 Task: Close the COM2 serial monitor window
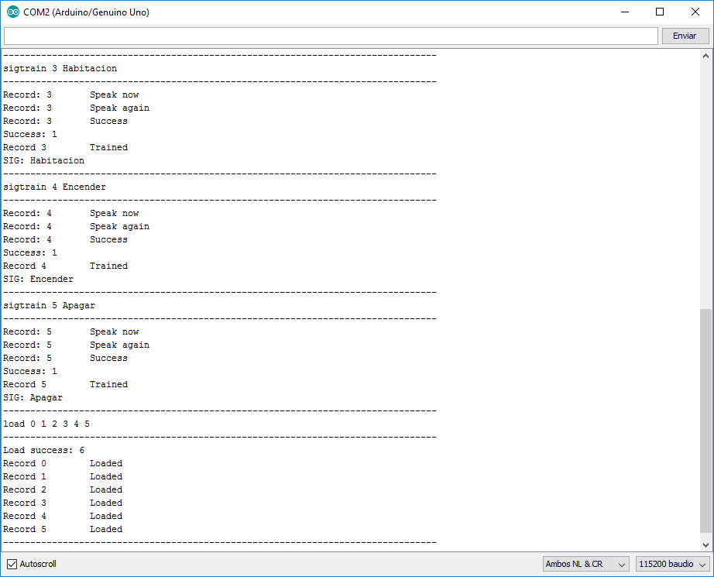point(695,12)
